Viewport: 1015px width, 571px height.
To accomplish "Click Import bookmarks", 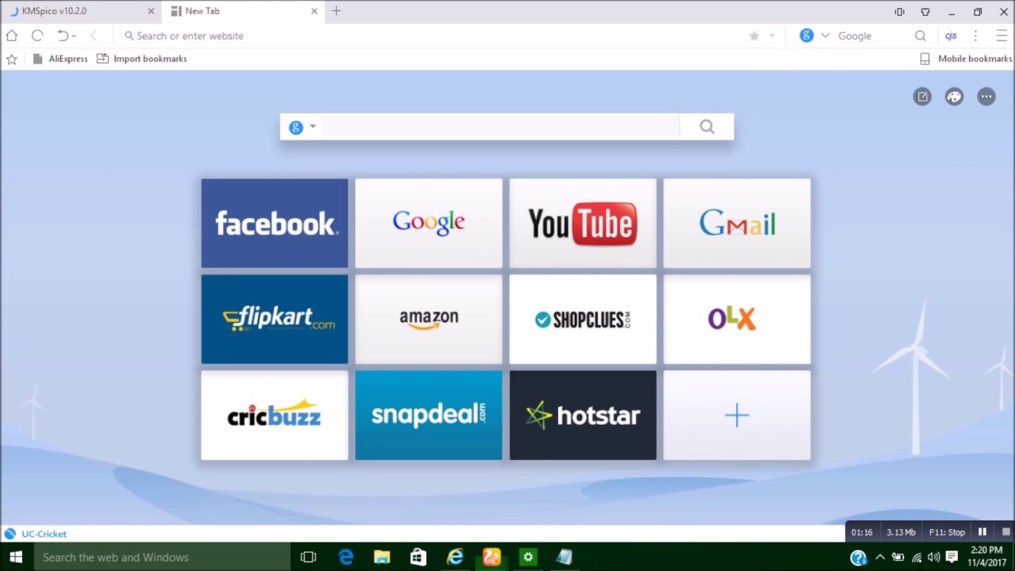I will pos(142,59).
